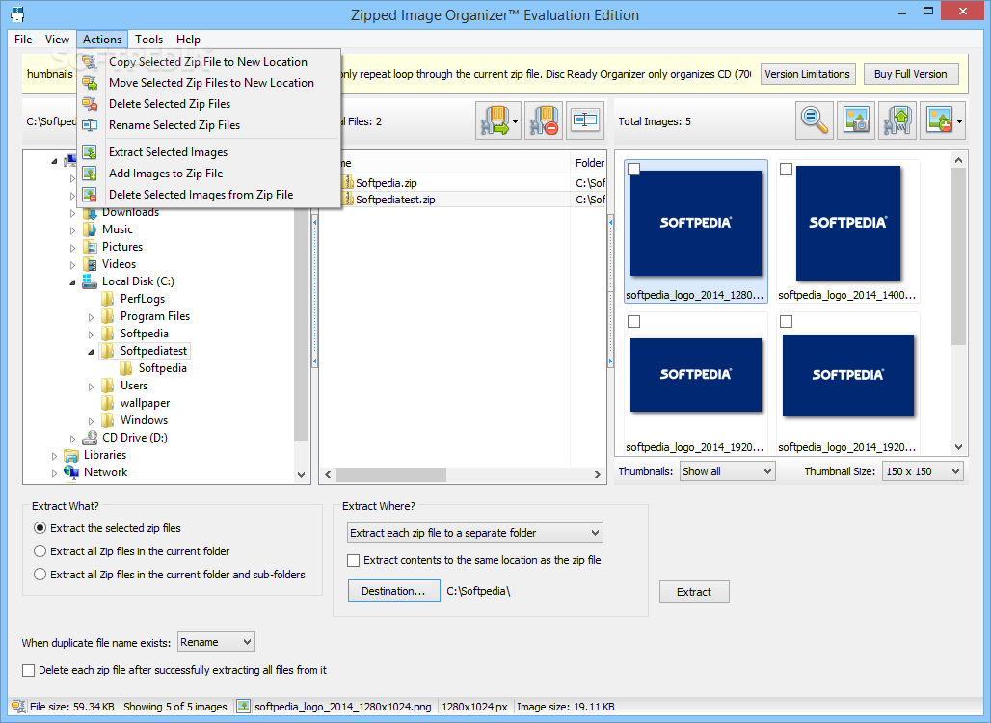
Task: Click the zip icon next to Softpediatest.zip
Action: coord(348,200)
